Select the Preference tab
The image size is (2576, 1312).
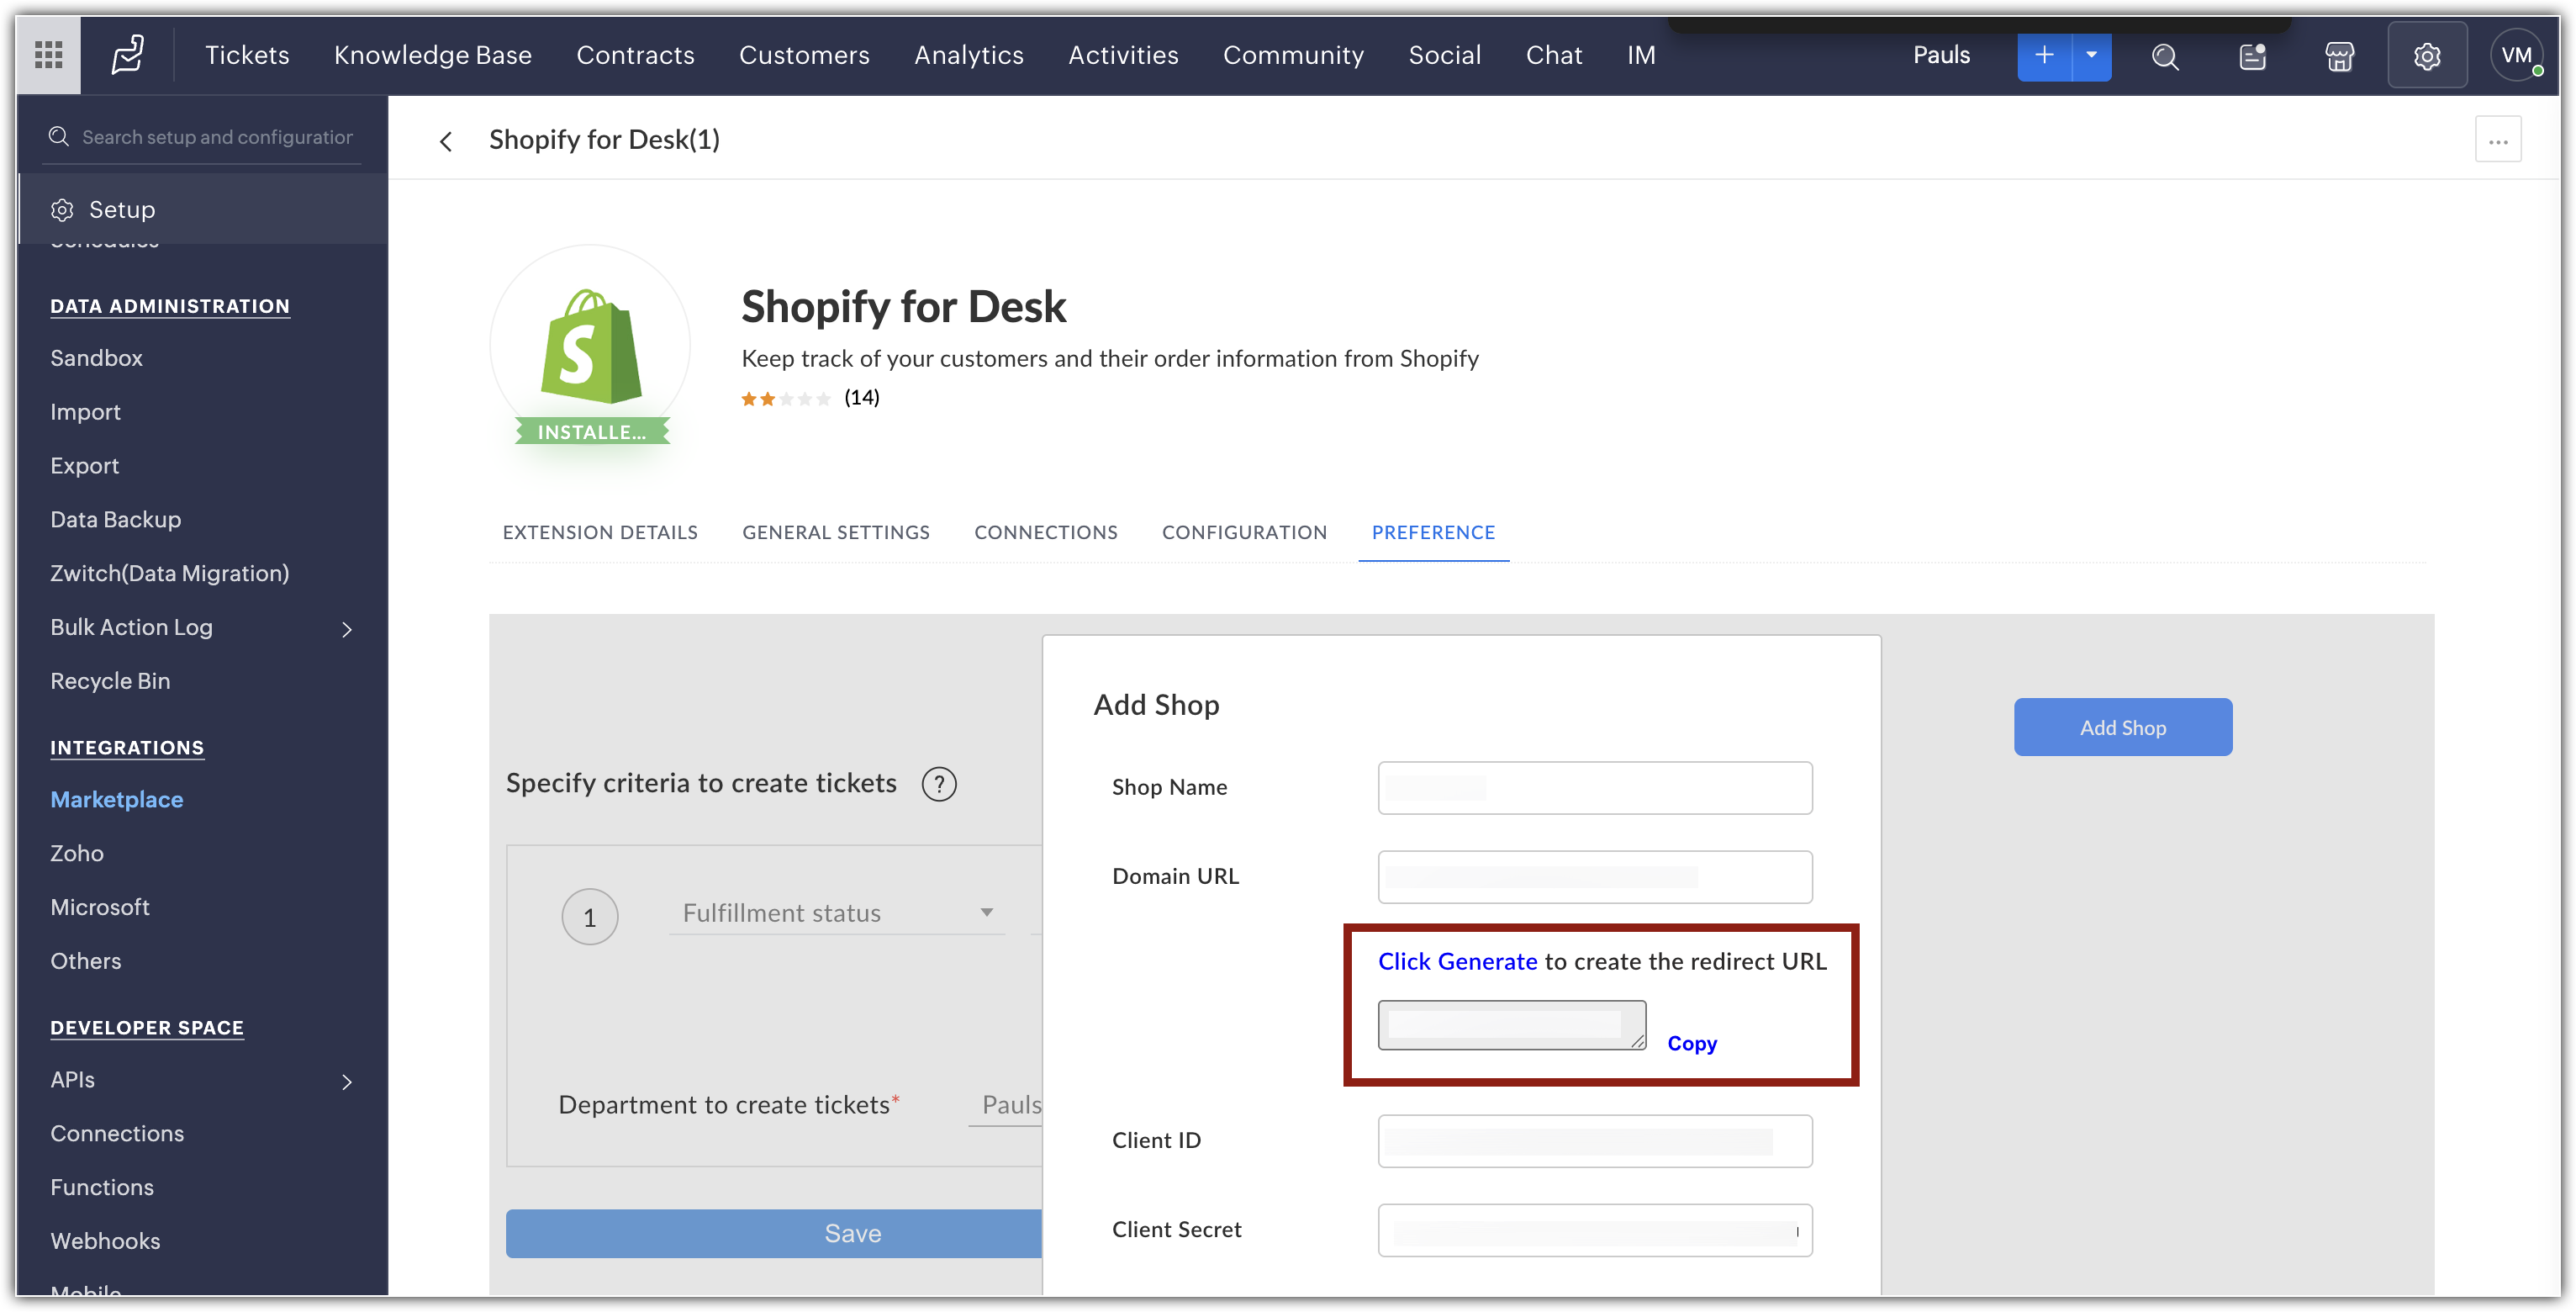(1433, 532)
